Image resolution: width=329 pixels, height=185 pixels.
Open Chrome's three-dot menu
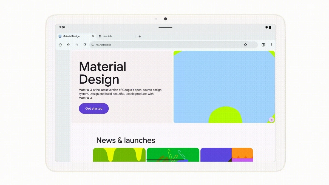pyautogui.click(x=272, y=45)
